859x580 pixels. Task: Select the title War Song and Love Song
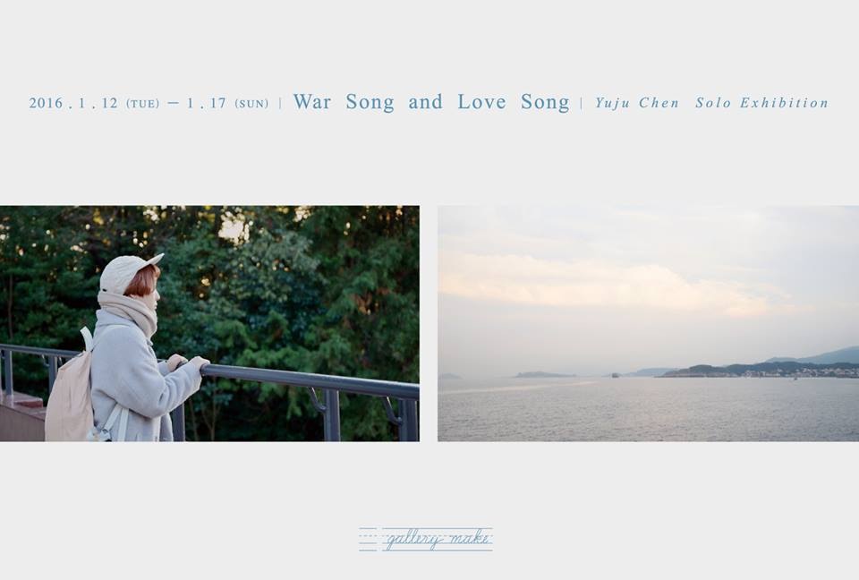(431, 102)
